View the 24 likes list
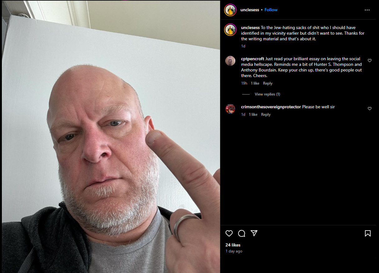Viewport: 379px width, 273px height. click(x=233, y=245)
